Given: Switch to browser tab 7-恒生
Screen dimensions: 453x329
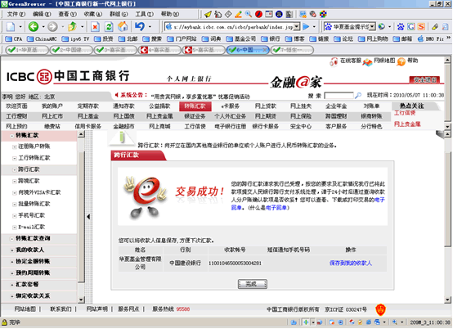Looking at the screenshot, I should [292, 50].
